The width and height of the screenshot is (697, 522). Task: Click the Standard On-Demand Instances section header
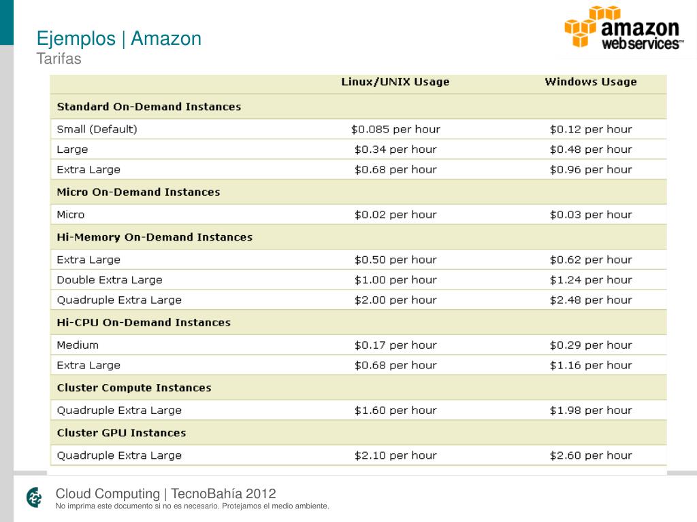click(149, 107)
